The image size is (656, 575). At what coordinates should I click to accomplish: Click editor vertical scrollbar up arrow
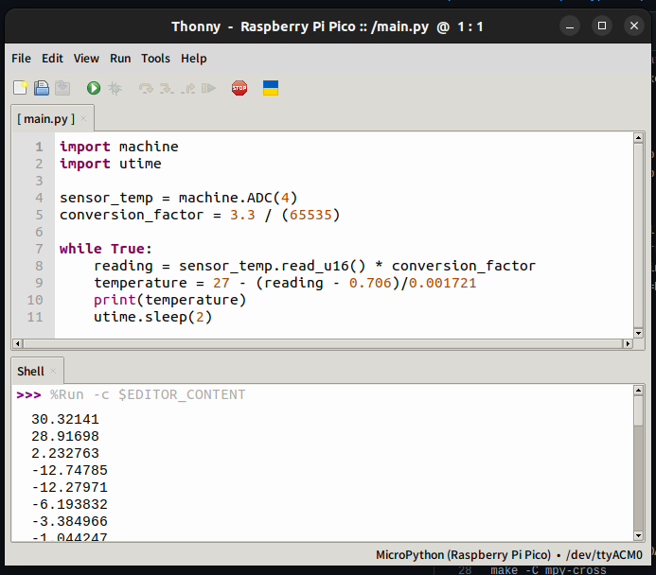(x=638, y=137)
